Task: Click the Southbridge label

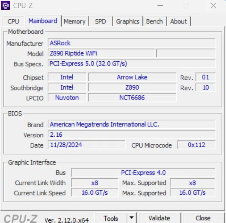Action: coord(27,88)
